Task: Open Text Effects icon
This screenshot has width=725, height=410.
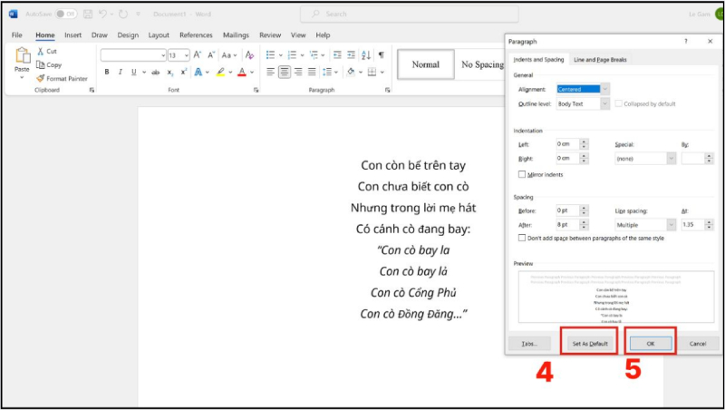Action: click(198, 73)
